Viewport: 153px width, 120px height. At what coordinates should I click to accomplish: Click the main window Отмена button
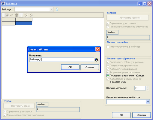coord(142,115)
